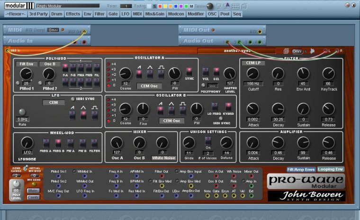Open the White Noise source selector in Mixer

click(x=164, y=158)
